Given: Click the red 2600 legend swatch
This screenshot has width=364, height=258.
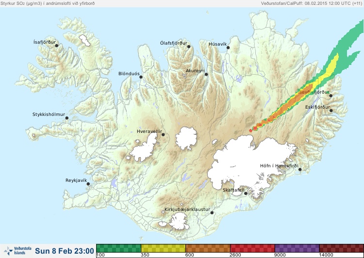Looking at the screenshot, I should click(x=252, y=248).
